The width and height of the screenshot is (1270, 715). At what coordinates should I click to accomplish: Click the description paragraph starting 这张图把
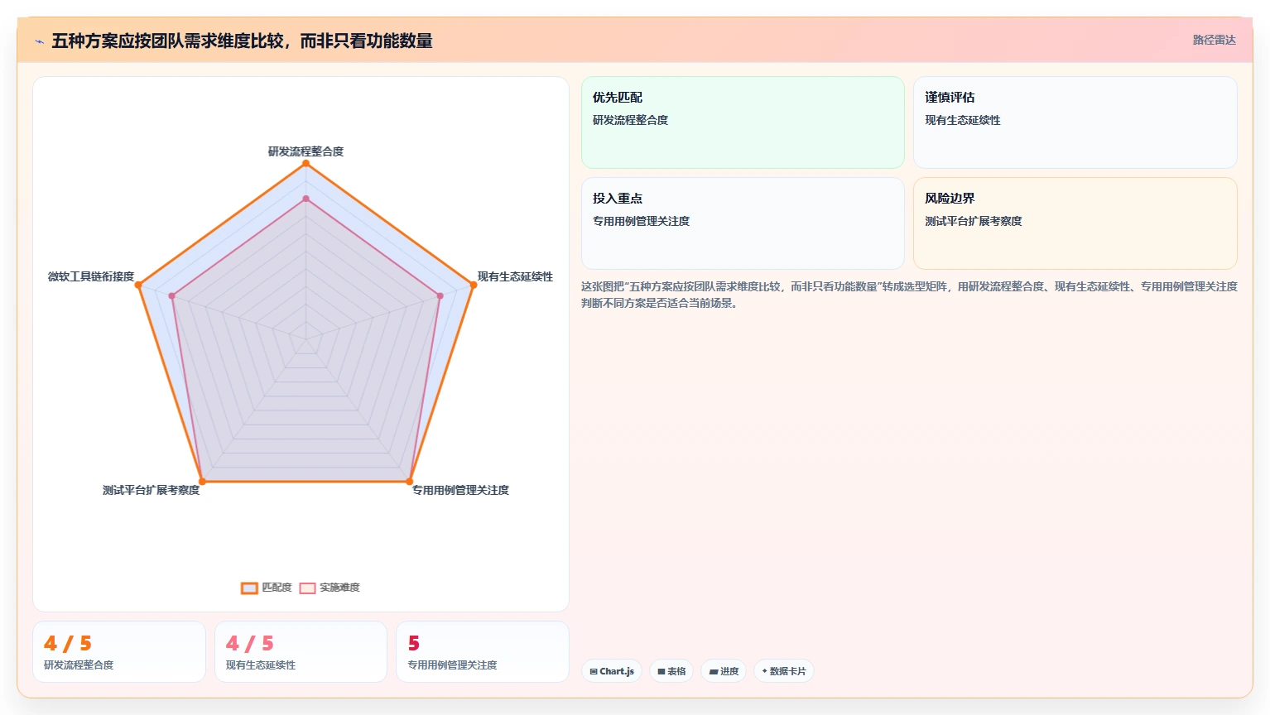pos(909,295)
